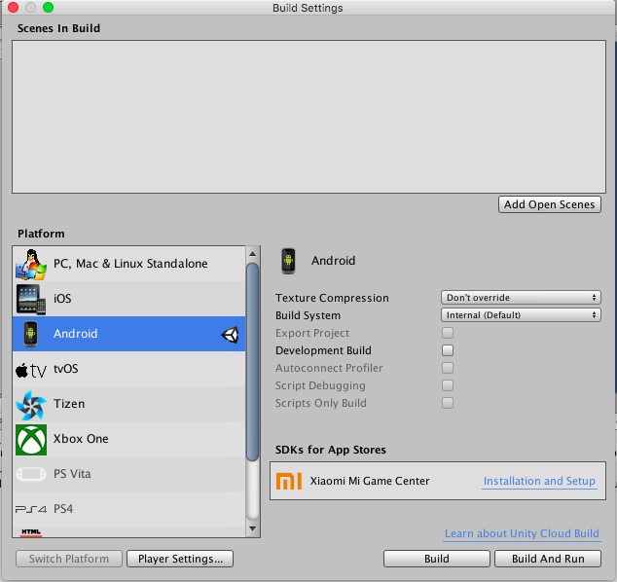Select PC, Mac & Linux Standalone platform
Image resolution: width=617 pixels, height=582 pixels.
point(129,264)
